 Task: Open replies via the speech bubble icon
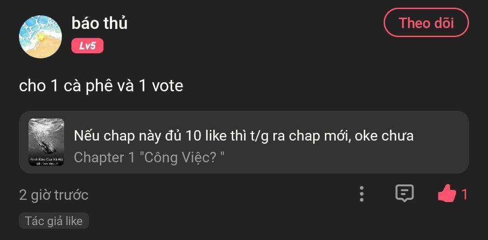pyautogui.click(x=404, y=193)
